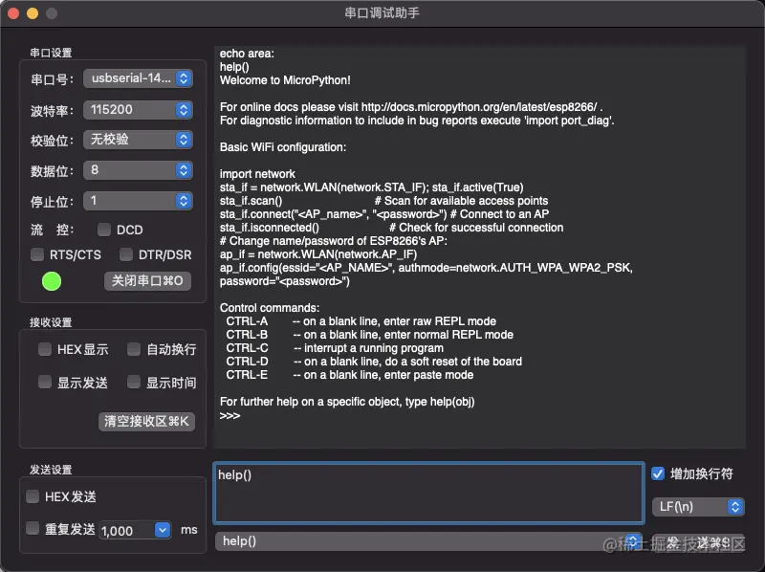Toggle the DCD flow control checkbox

tap(104, 230)
